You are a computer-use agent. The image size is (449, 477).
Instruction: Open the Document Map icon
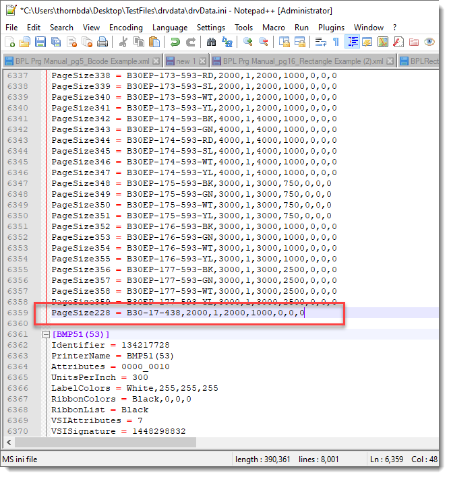point(383,42)
